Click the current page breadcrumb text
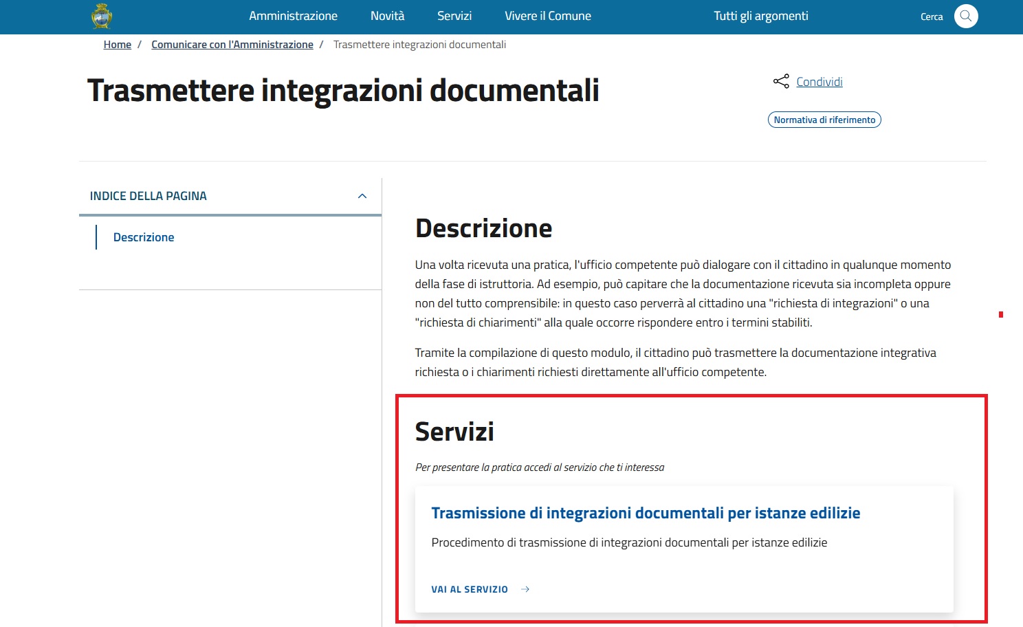1023x627 pixels. pyautogui.click(x=419, y=45)
